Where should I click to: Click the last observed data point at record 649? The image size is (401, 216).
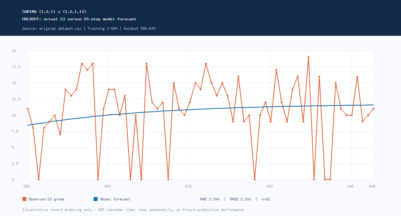pyautogui.click(x=373, y=109)
